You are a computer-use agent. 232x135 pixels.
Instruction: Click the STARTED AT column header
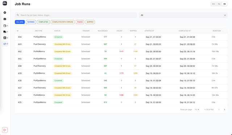pos(149,31)
